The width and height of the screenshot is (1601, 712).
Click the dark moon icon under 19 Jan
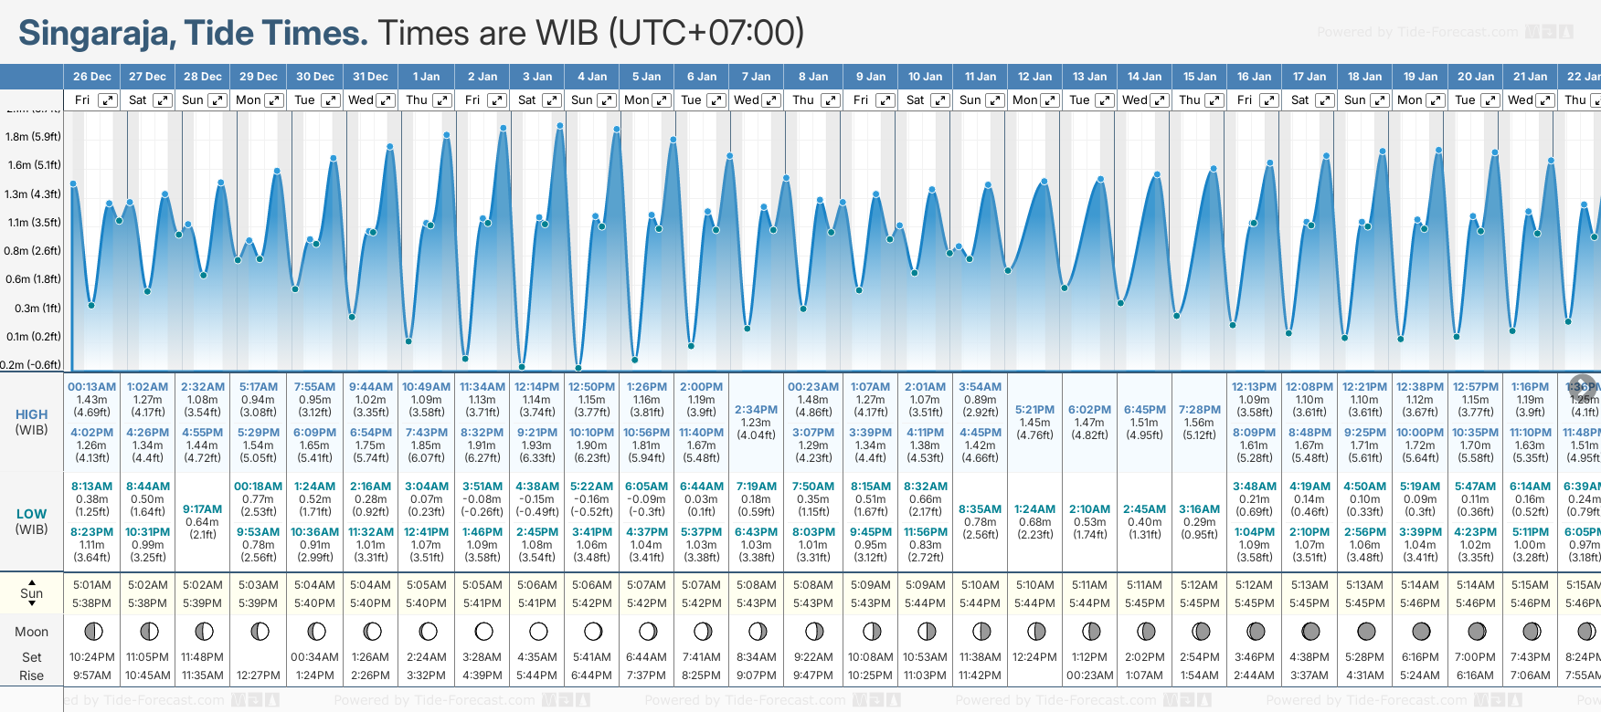1421,631
